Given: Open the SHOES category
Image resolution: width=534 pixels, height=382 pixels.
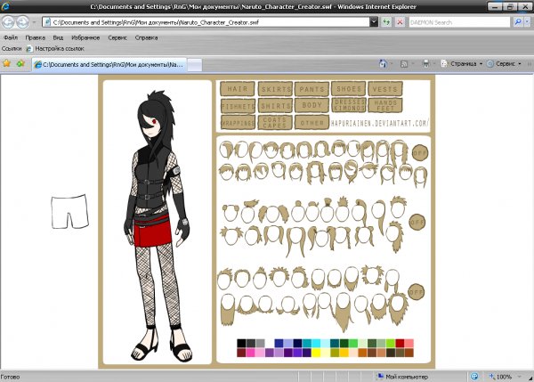Looking at the screenshot, I should tap(348, 89).
